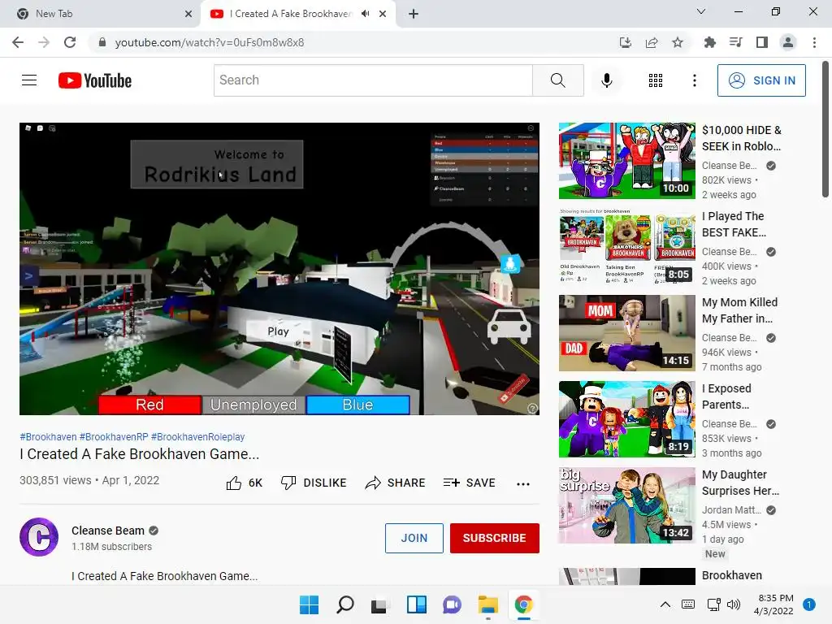Open the YouTube hamburger guide menu
This screenshot has width=832, height=624.
[x=29, y=80]
